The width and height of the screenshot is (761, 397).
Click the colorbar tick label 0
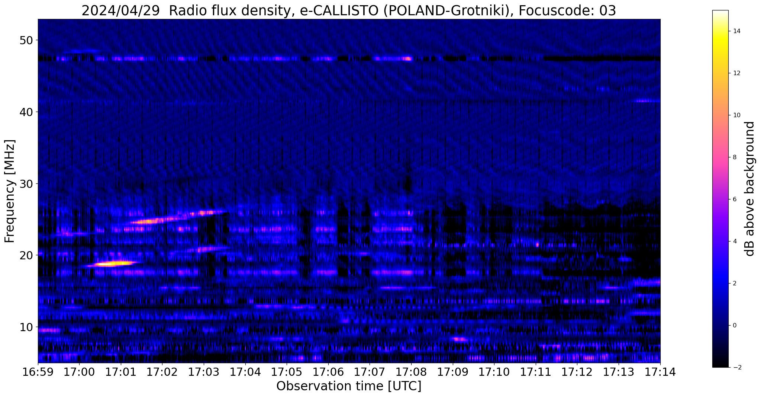[734, 326]
